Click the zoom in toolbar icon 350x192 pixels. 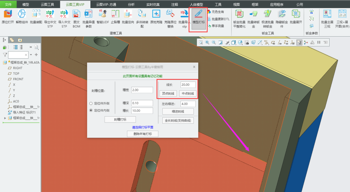(207, 42)
